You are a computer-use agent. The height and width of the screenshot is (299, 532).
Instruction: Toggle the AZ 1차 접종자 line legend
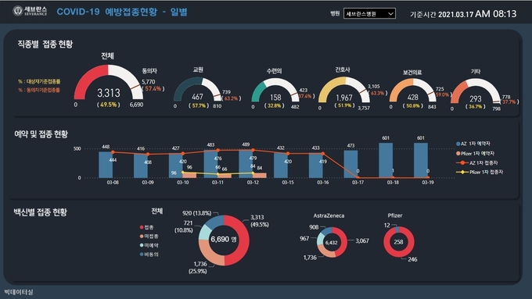click(x=462, y=163)
